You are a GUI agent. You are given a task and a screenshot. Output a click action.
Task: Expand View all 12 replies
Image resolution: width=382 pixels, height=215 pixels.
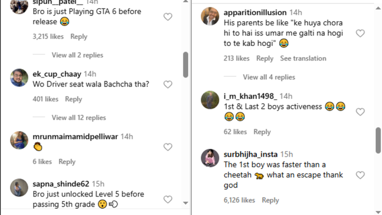tap(79, 118)
